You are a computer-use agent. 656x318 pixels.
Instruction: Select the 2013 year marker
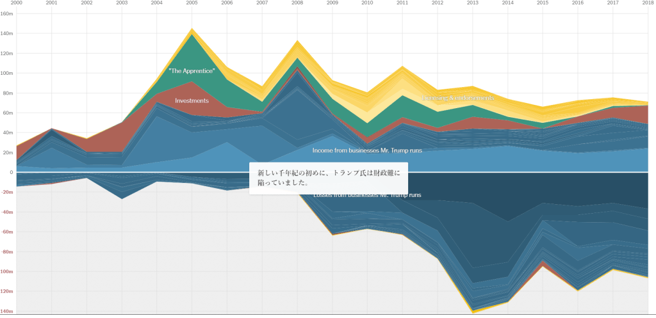pos(472,3)
